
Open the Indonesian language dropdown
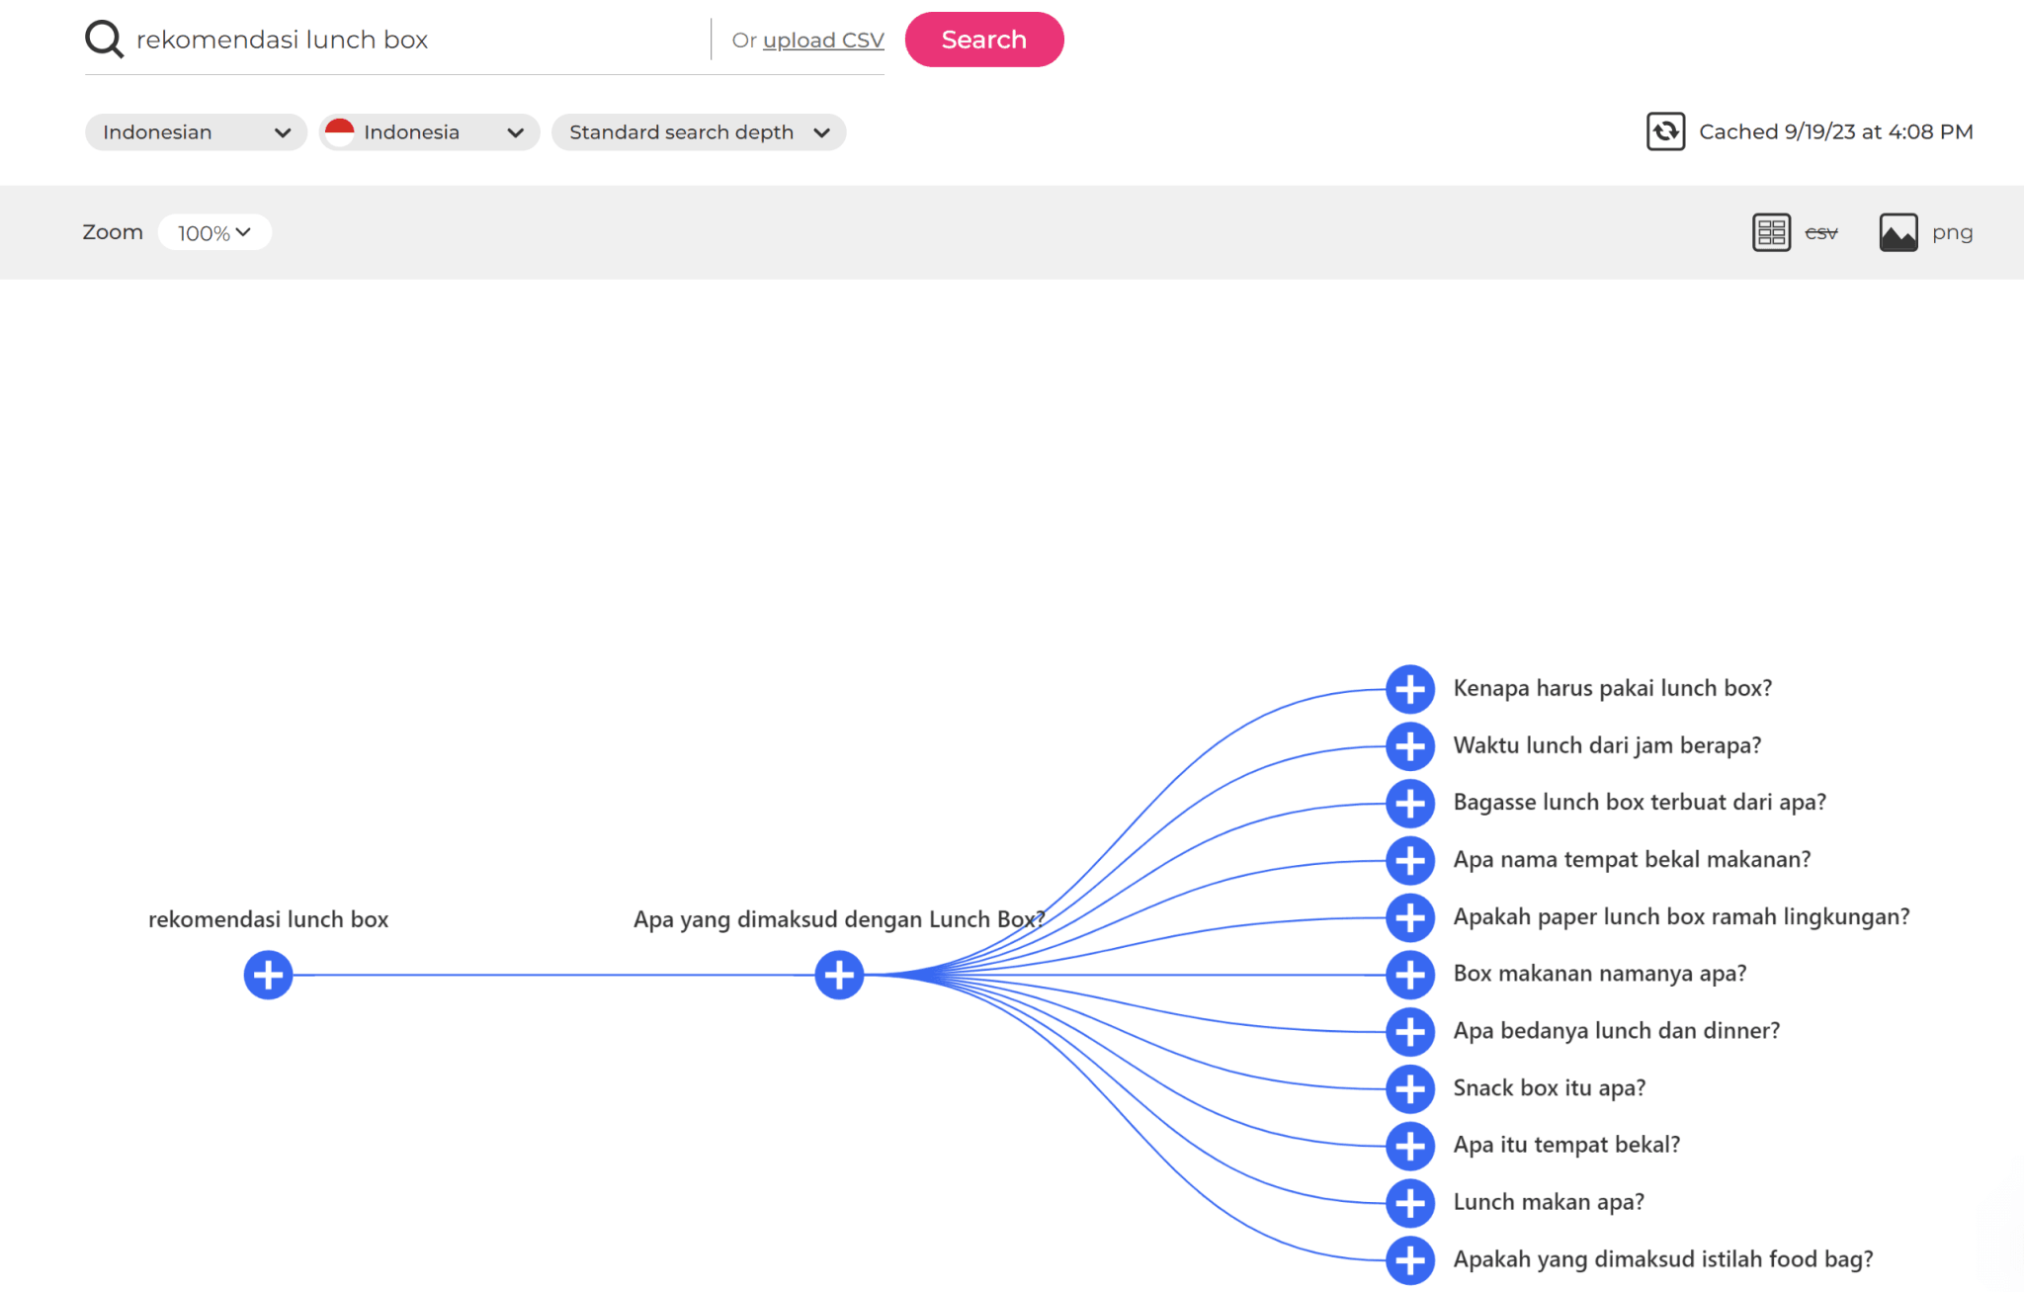(196, 132)
